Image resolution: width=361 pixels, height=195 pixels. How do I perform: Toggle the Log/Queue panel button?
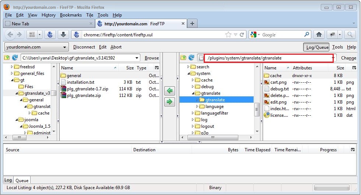pyautogui.click(x=316, y=47)
